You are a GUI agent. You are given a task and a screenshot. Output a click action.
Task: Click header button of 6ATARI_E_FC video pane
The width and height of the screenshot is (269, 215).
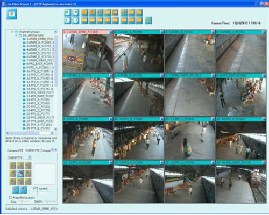(x=162, y=76)
